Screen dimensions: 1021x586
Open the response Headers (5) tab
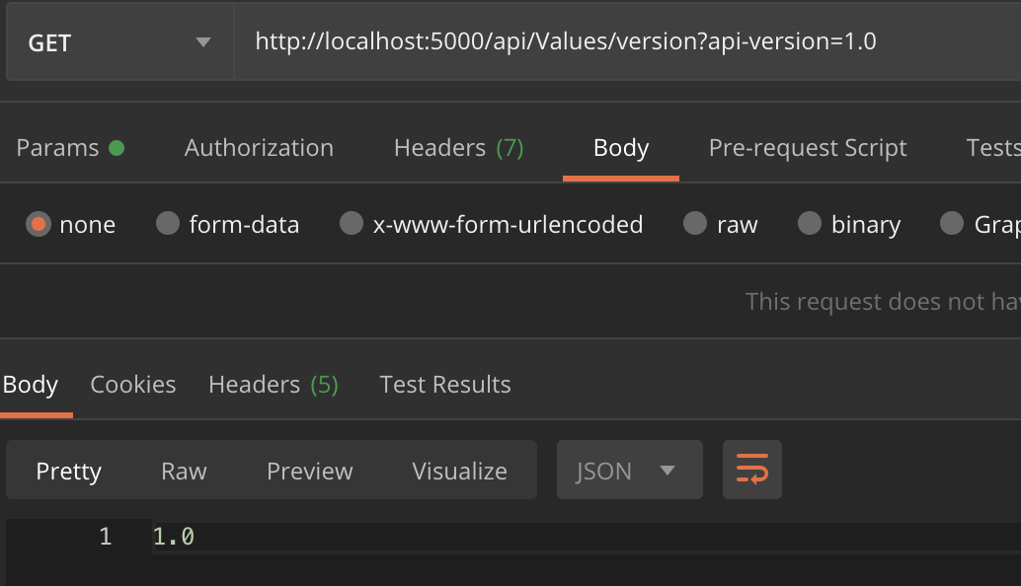274,385
